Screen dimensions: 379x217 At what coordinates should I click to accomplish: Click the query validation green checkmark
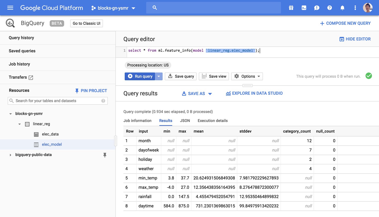369,76
